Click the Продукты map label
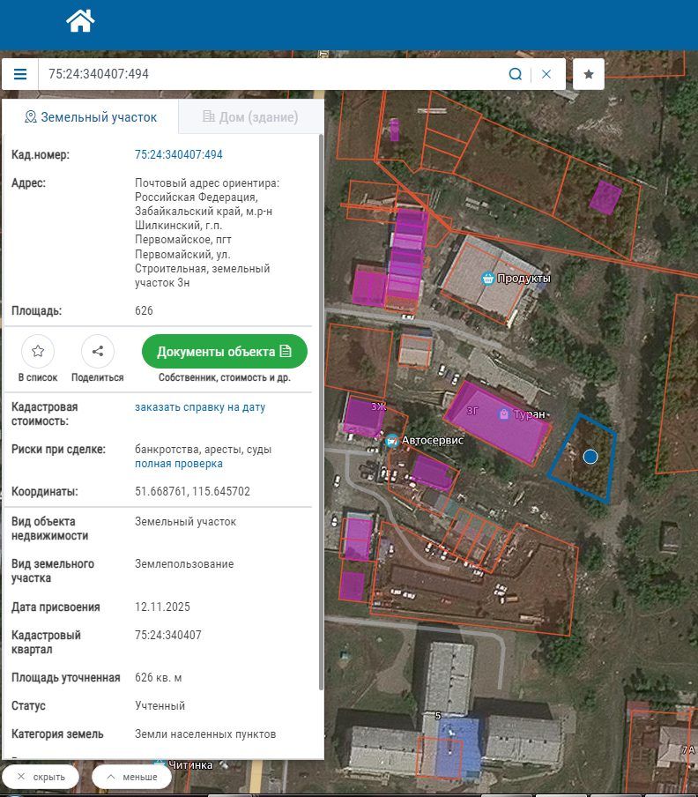Viewport: 698px width, 797px height. [523, 278]
